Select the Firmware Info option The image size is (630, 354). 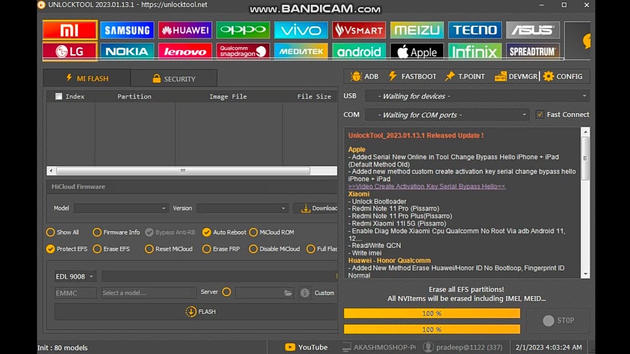pos(116,232)
